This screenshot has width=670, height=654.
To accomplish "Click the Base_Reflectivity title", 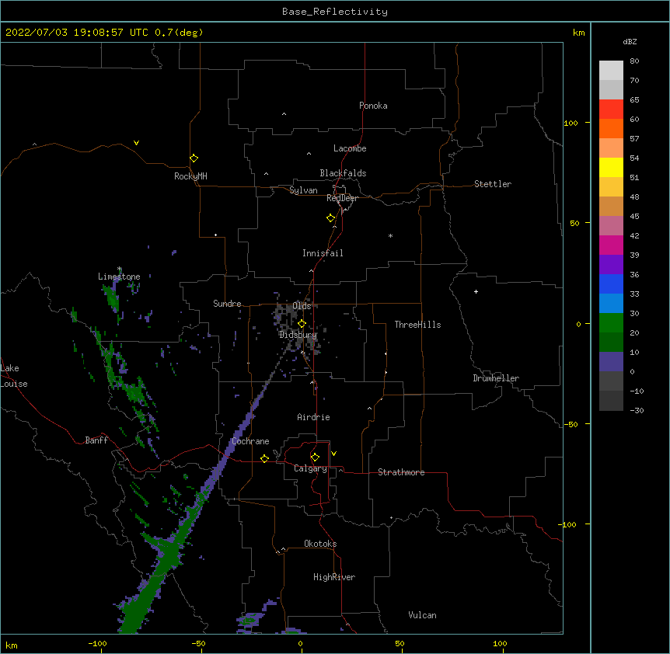I will (335, 12).
